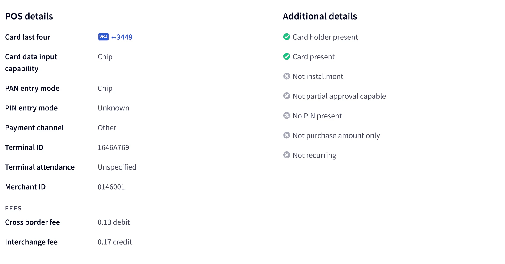Open card details via ••3449 link
This screenshot has width=505, height=264.
click(x=123, y=37)
